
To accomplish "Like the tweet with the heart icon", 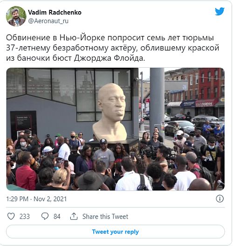I will [x=11, y=216].
